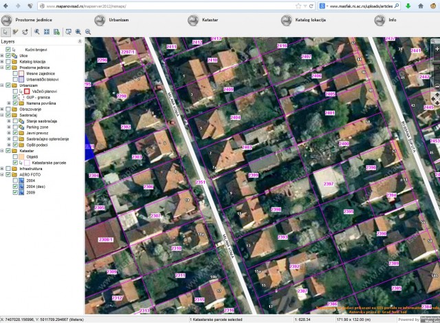Viewport: 440px width, 323px height.
Task: Uncheck the Katastarske parcele layer
Action: (x=16, y=162)
